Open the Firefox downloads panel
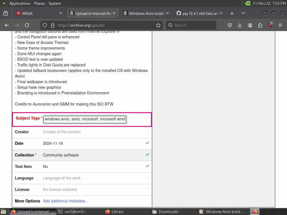 tap(240, 25)
